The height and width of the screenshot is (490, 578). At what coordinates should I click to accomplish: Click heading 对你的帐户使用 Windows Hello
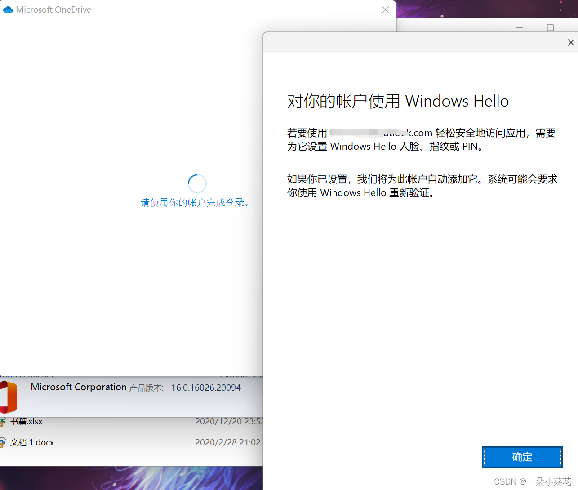398,101
